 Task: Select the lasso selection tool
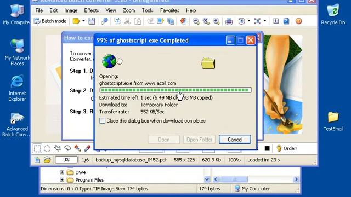67,148
